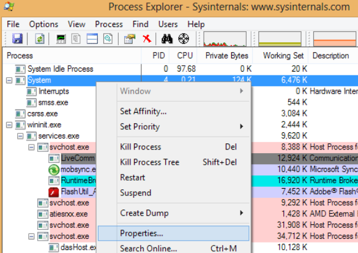Click the Show Process Tree icon

point(76,39)
